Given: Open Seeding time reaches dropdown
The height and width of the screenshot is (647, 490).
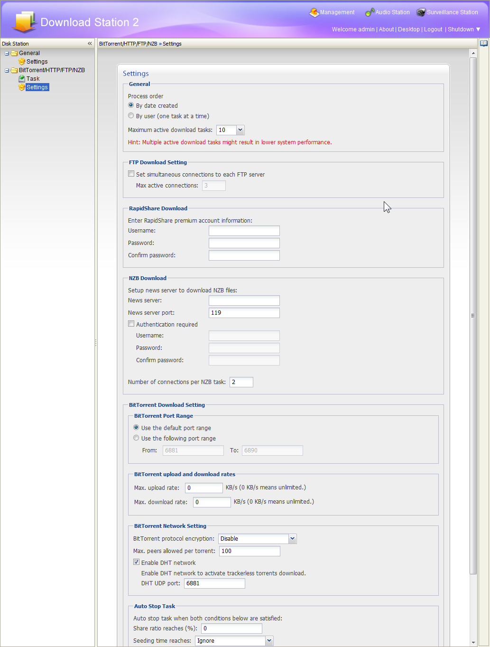Looking at the screenshot, I should click(269, 641).
